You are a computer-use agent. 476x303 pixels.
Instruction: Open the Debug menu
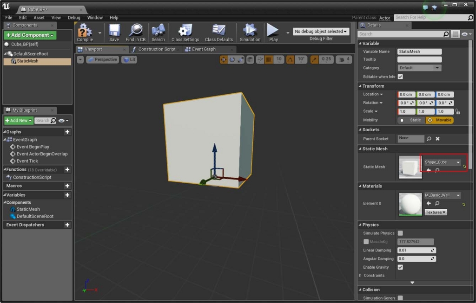[74, 18]
